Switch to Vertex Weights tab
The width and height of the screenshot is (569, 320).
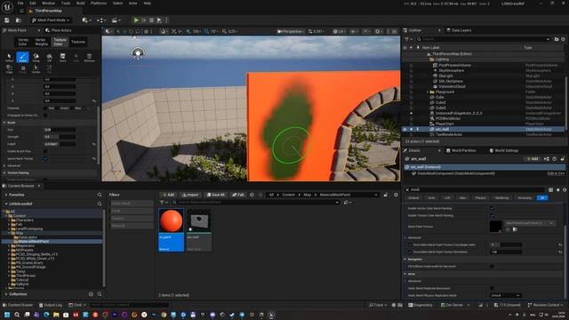41,42
